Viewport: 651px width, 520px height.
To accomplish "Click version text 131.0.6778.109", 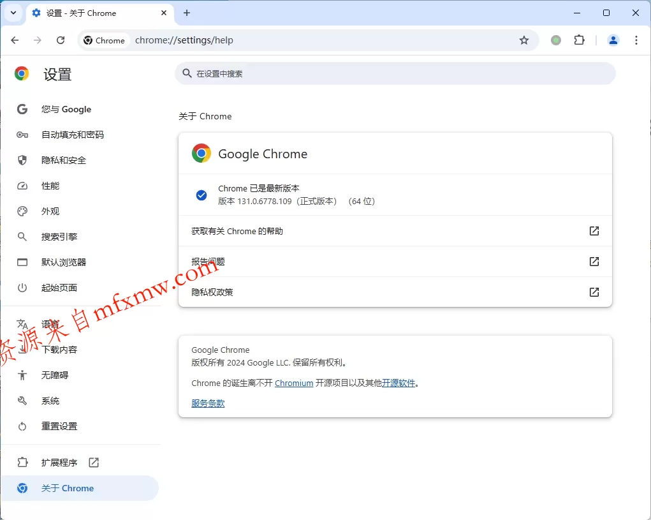I will pyautogui.click(x=265, y=202).
